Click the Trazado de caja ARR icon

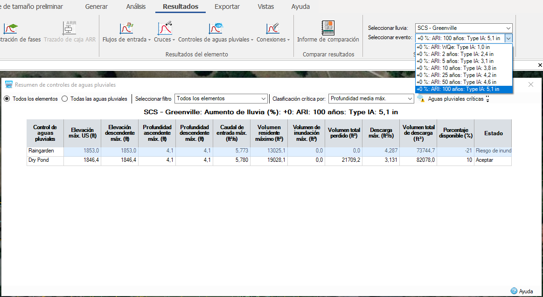[x=70, y=28]
